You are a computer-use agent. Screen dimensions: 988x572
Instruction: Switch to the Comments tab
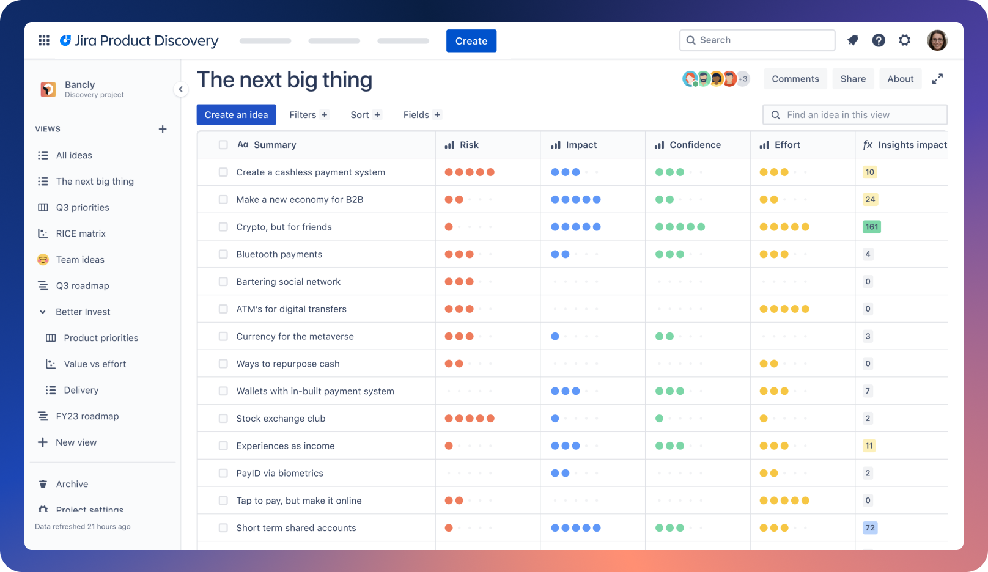coord(795,78)
